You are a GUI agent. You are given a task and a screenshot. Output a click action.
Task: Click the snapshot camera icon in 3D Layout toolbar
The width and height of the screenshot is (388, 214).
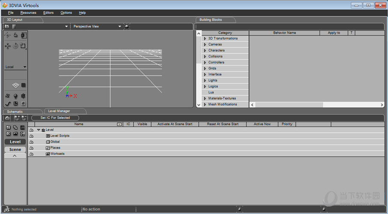[x=7, y=26]
